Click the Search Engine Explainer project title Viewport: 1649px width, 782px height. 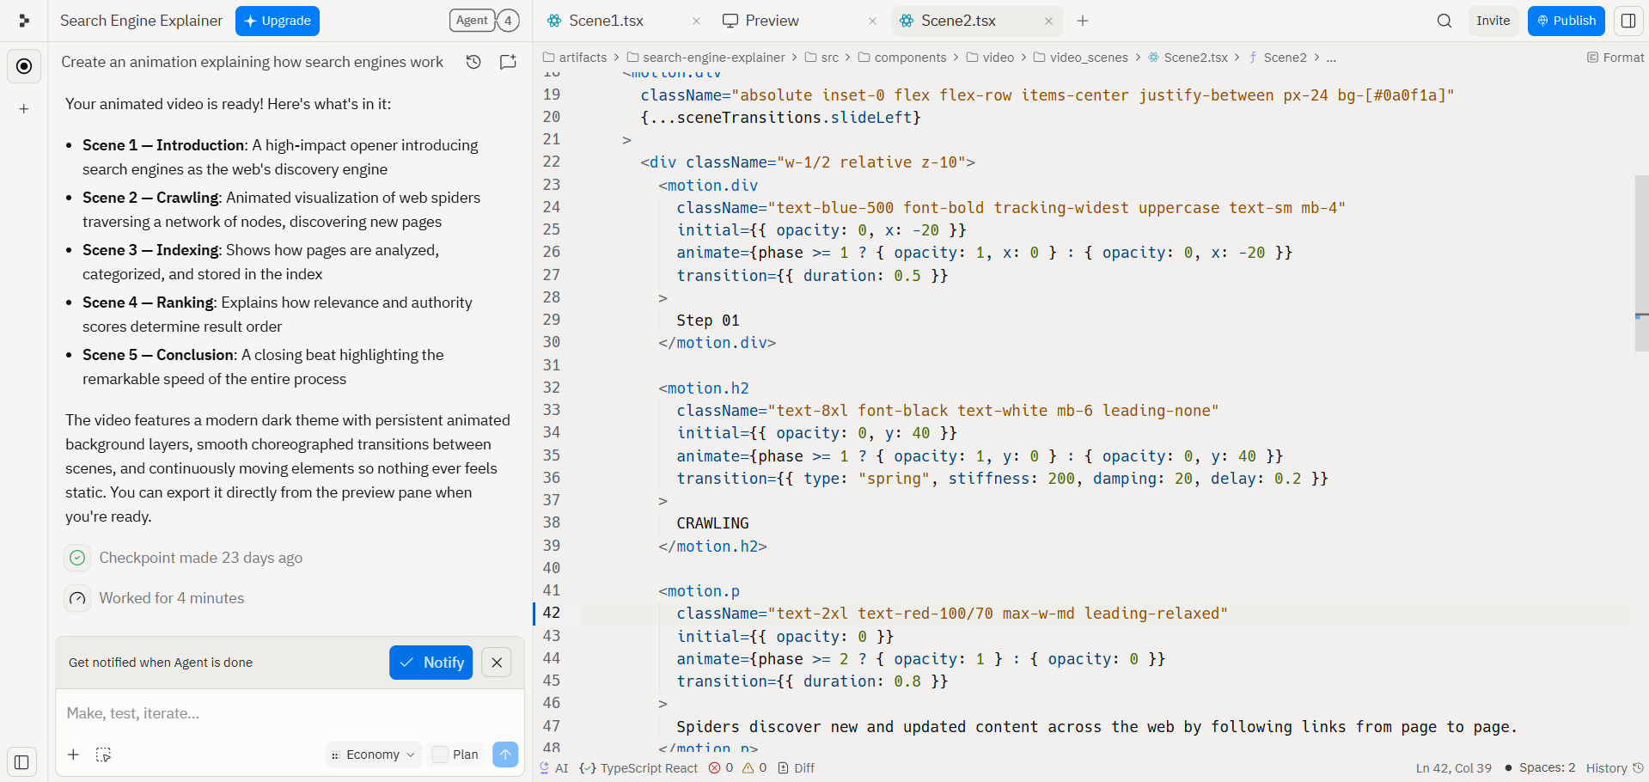141,21
